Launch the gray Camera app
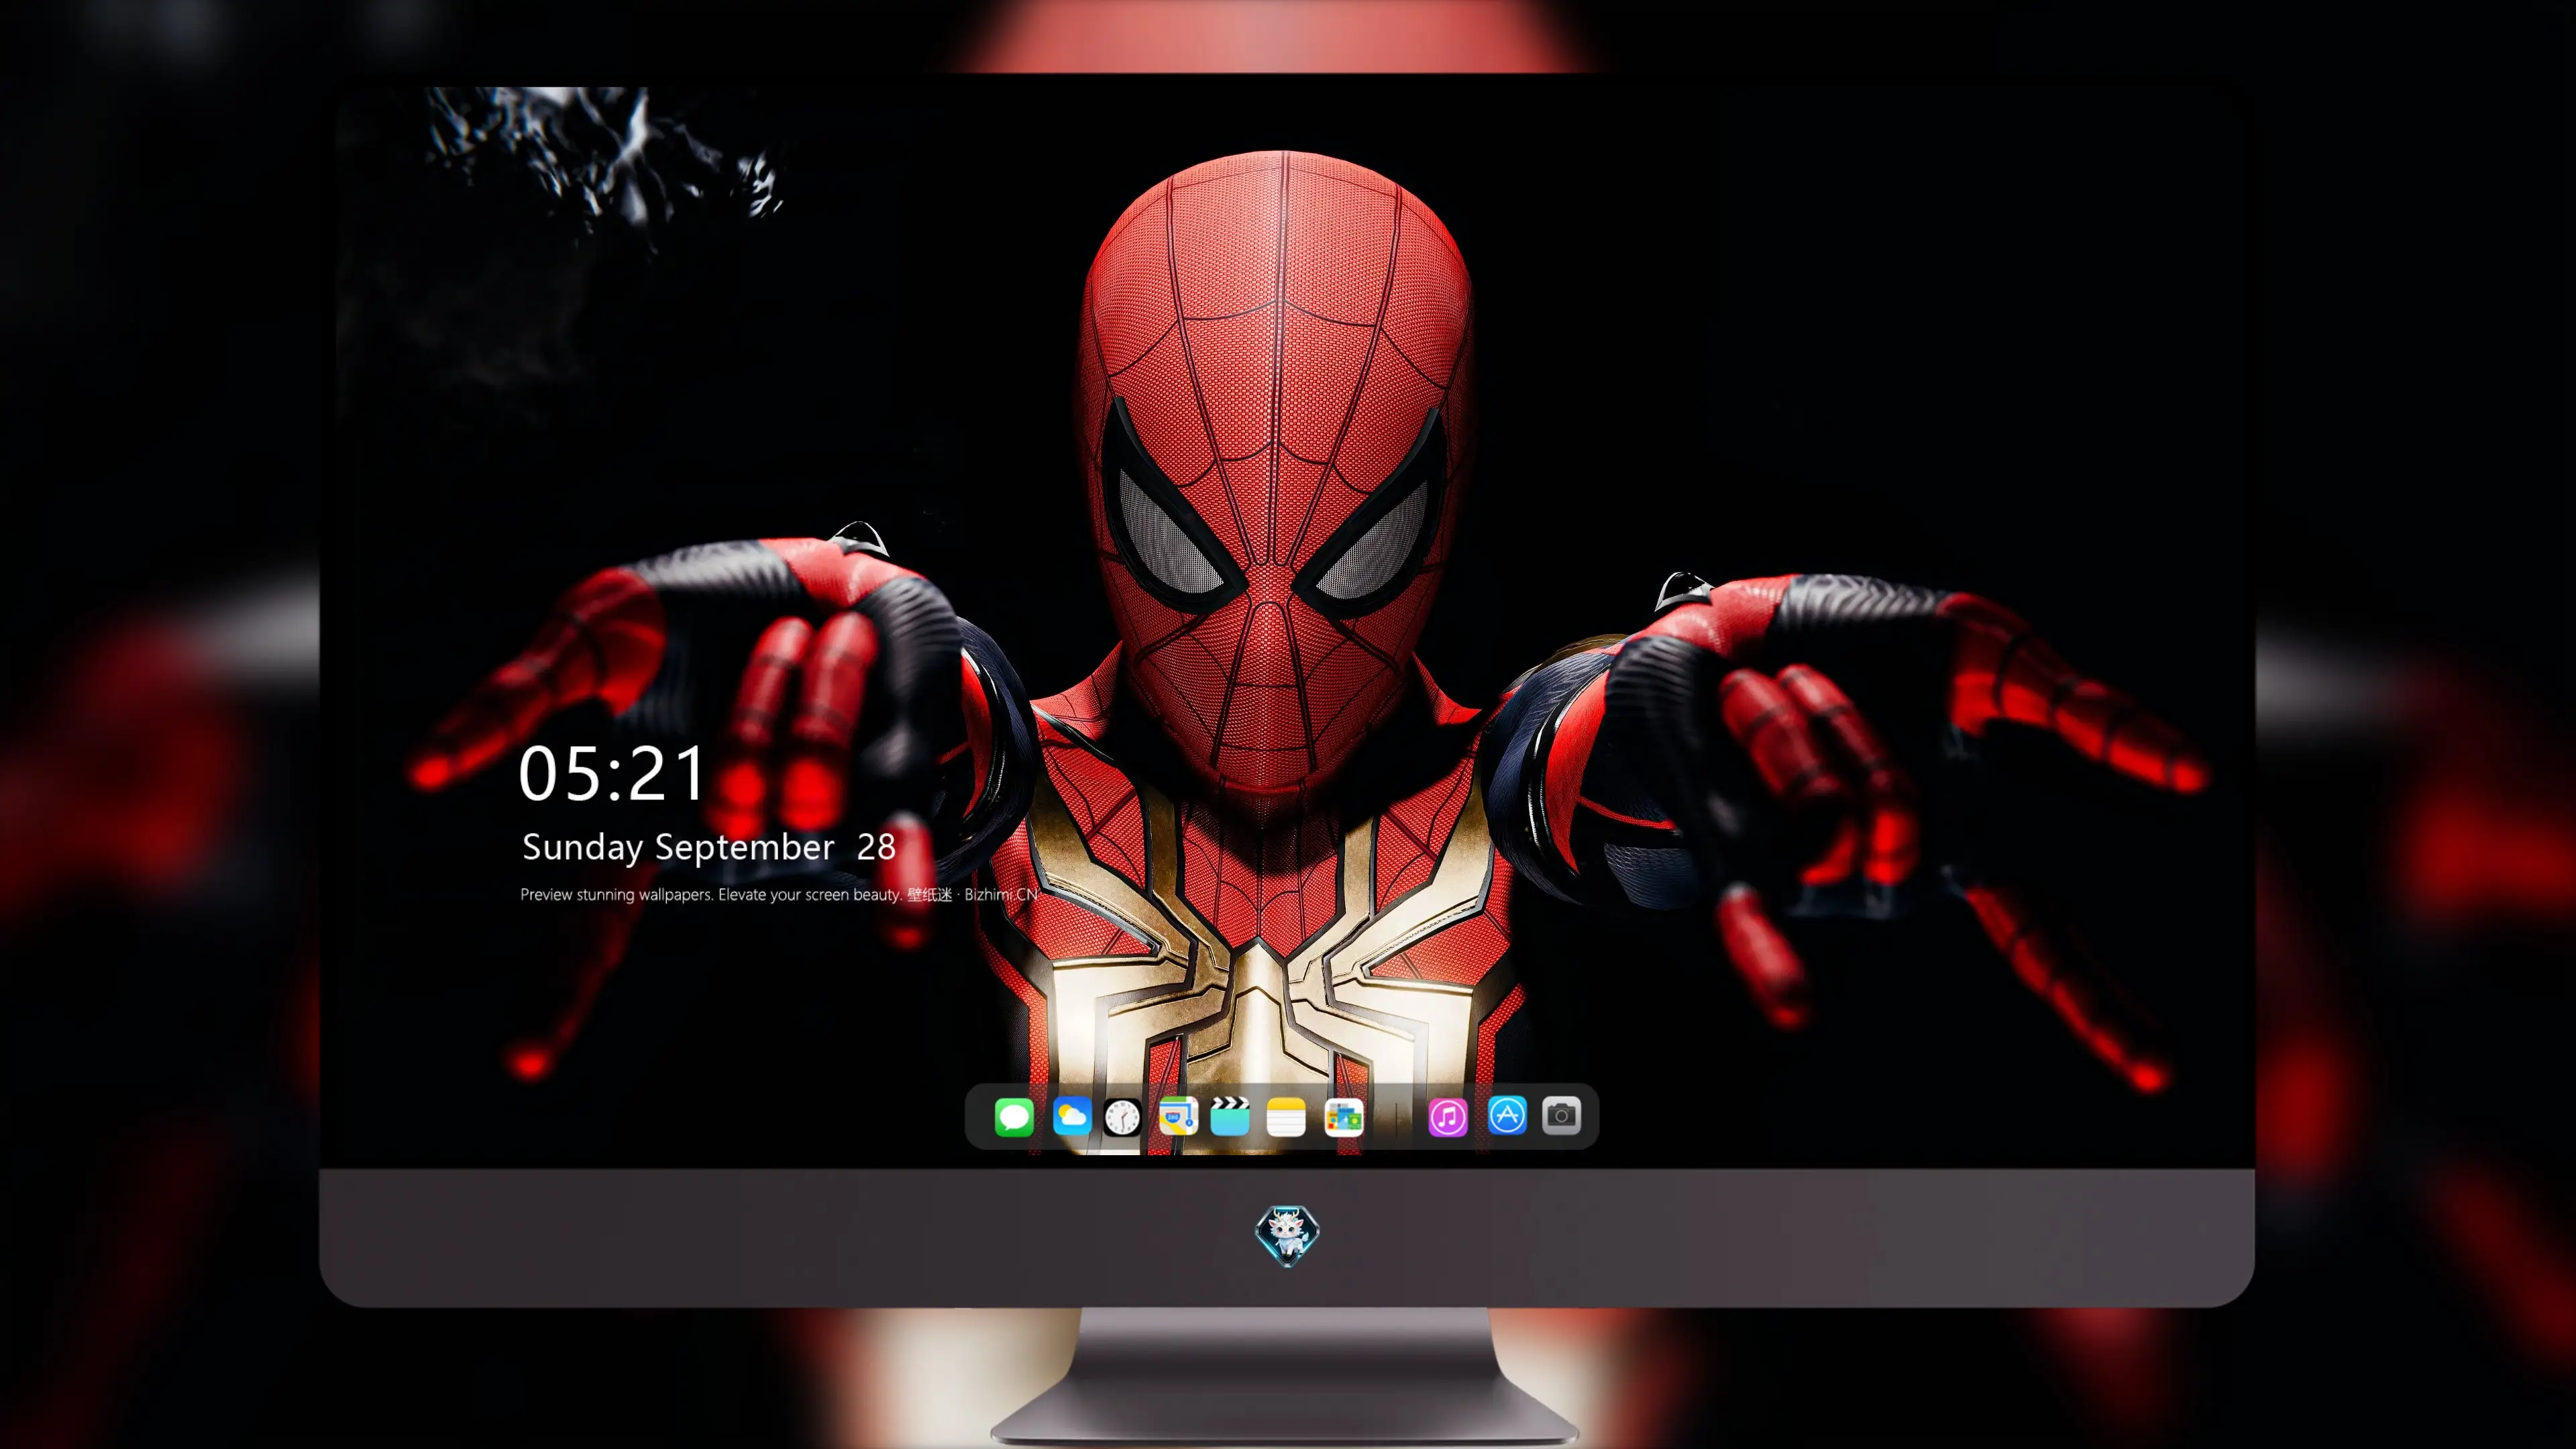This screenshot has height=1449, width=2576. click(1561, 1116)
